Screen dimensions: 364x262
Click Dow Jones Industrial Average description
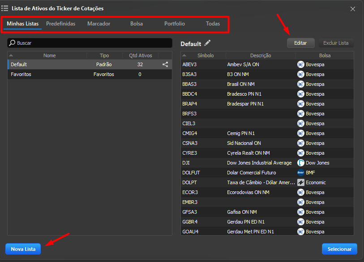(259, 163)
